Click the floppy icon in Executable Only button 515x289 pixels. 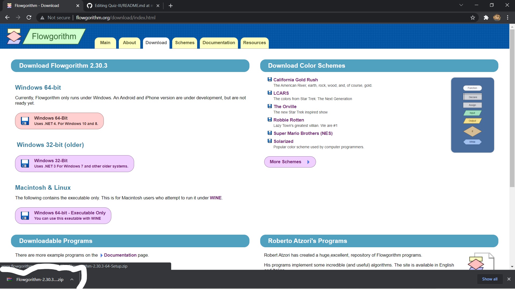[25, 216]
